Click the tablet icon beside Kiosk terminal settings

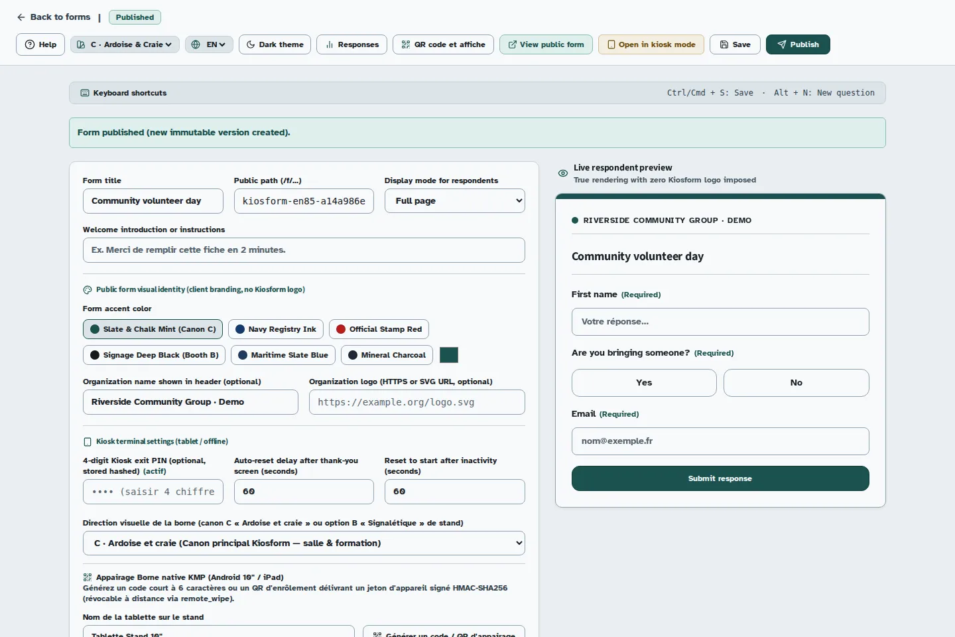(88, 442)
